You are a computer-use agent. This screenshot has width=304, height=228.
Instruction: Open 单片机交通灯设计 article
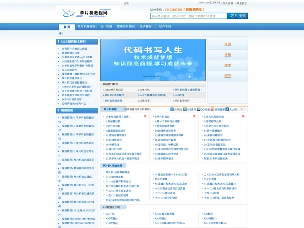point(72,79)
